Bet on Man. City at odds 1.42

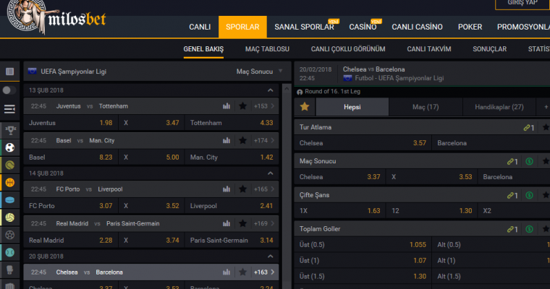click(232, 158)
